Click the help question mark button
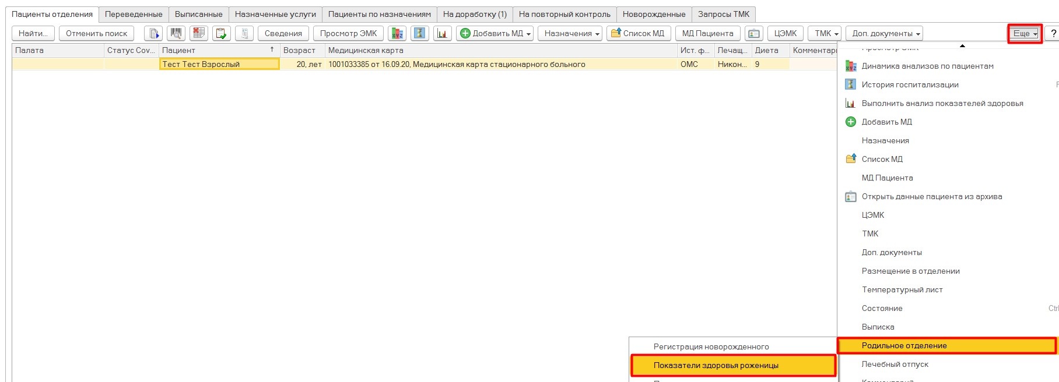 (1053, 33)
